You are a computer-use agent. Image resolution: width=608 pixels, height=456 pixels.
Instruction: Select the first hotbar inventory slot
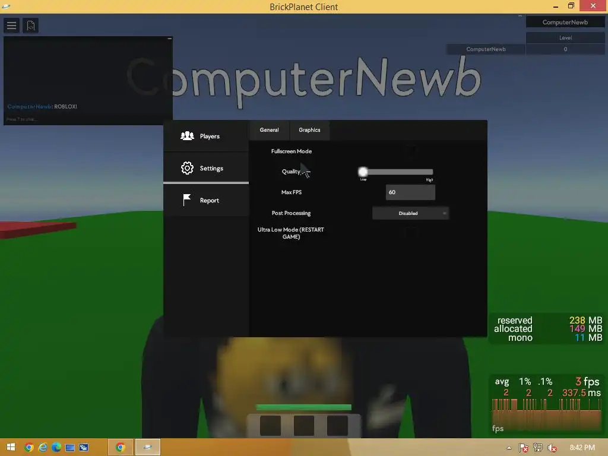tap(270, 425)
